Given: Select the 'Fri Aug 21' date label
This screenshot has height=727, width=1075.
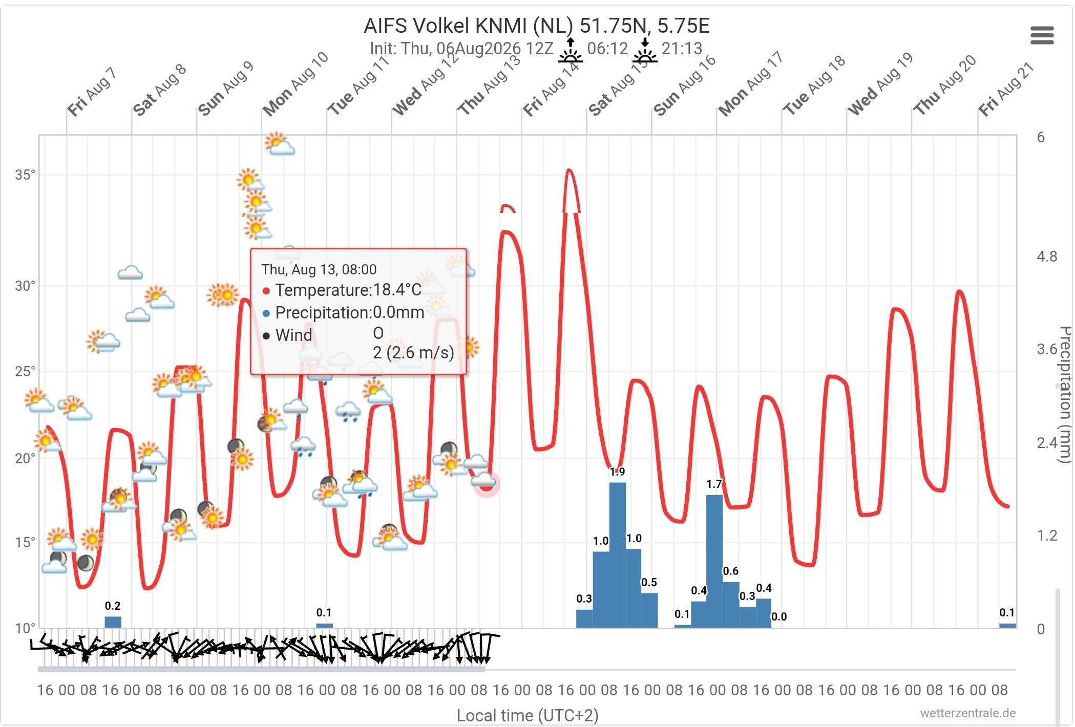Looking at the screenshot, I should tap(1006, 90).
